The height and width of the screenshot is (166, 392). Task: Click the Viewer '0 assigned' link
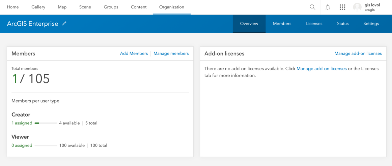pyautogui.click(x=22, y=145)
